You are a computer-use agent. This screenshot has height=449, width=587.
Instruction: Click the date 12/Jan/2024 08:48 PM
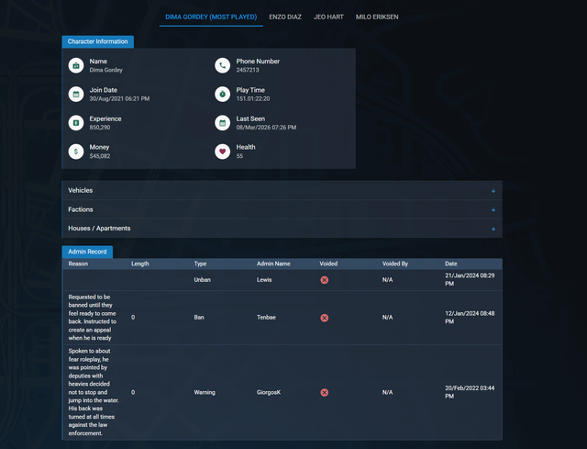click(x=470, y=318)
